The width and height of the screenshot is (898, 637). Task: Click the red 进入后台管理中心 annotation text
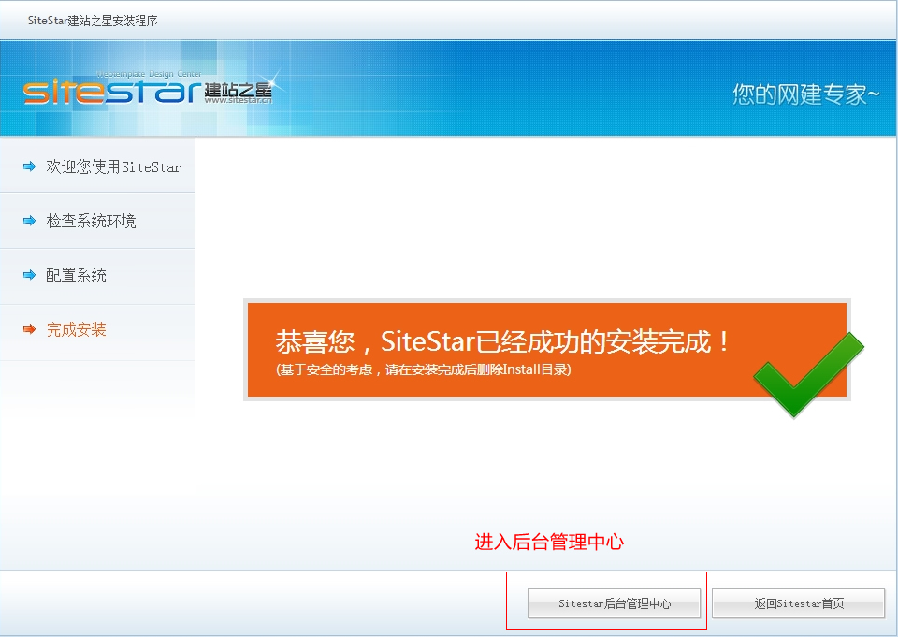point(548,542)
